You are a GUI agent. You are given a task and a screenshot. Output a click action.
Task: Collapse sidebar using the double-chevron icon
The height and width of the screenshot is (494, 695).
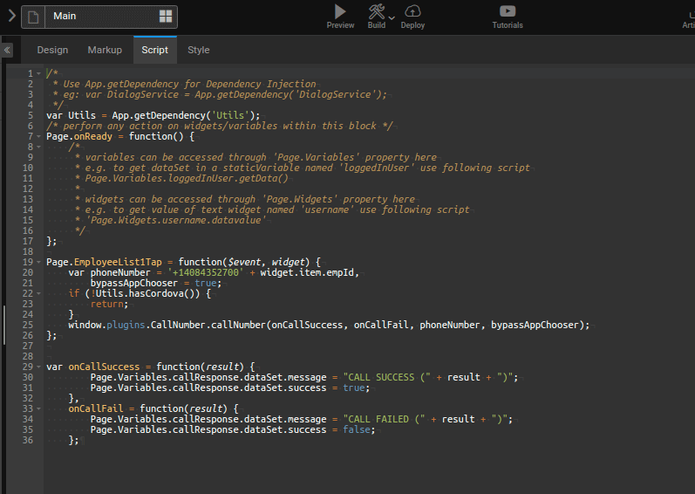7,51
